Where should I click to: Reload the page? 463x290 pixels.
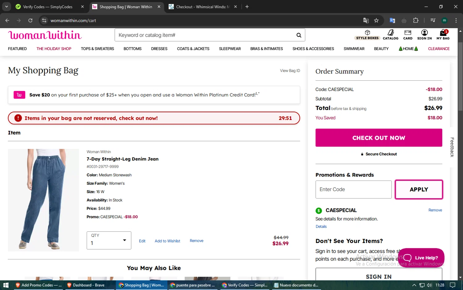30,20
